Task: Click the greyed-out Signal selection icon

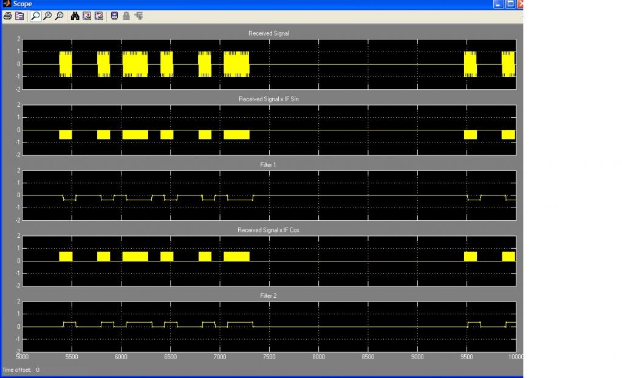Action: [138, 16]
